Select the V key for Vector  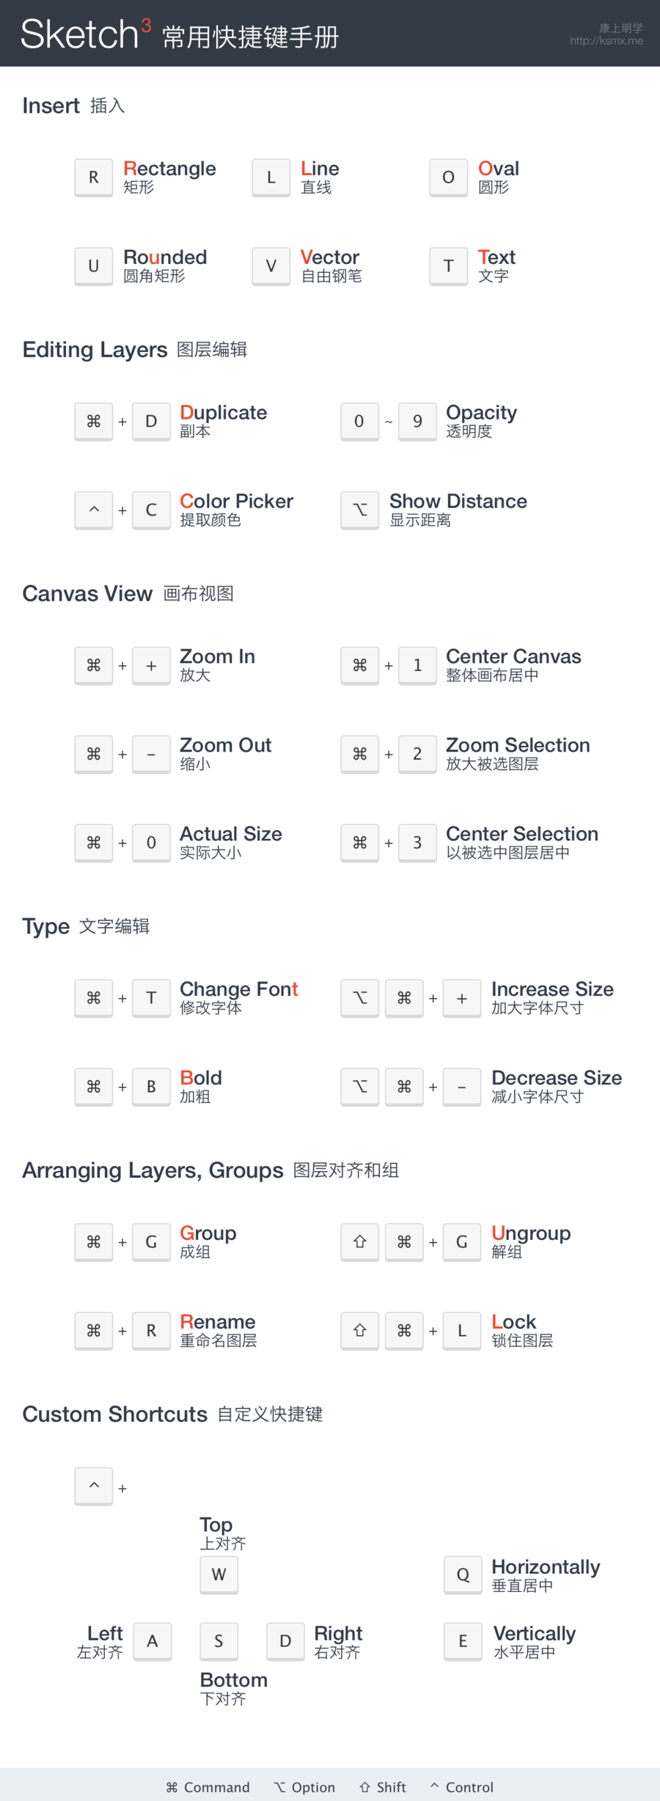click(x=271, y=266)
